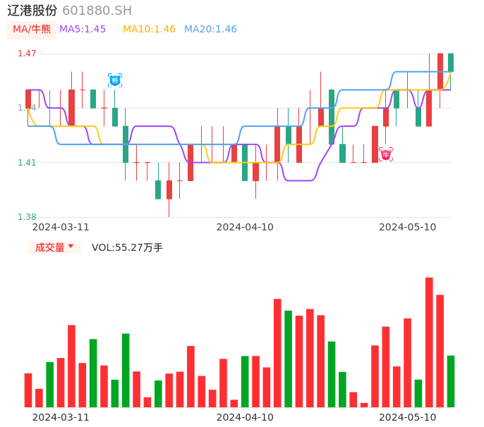Image resolution: width=484 pixels, height=427 pixels.
Task: Click the last green volume bar
Action: click(x=451, y=380)
